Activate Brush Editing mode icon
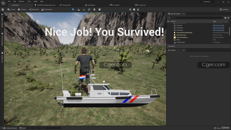 point(100,9)
